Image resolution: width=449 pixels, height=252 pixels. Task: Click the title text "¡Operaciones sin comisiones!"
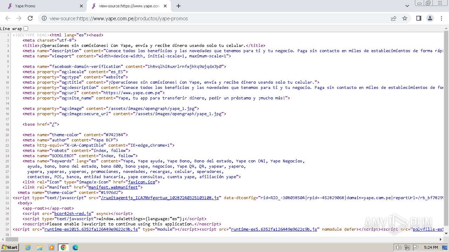[74, 45]
